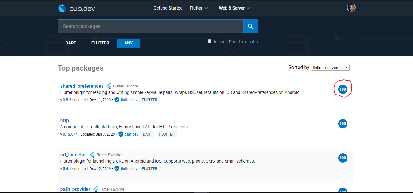Select the DART filter option

pyautogui.click(x=70, y=43)
